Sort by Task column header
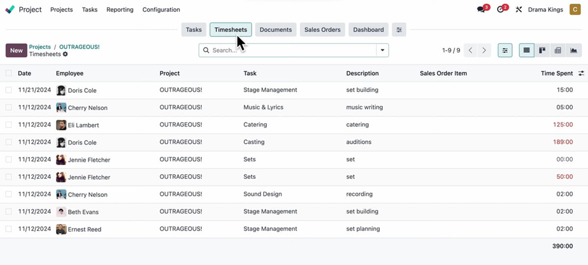Screen dimensions: 588x265 coord(250,73)
